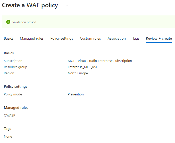This screenshot has height=143, width=175.
Task: Select the Custom rules tab
Action: (90, 38)
